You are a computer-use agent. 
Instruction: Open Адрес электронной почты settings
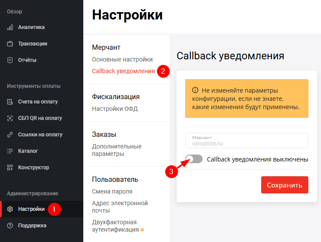tap(120, 207)
